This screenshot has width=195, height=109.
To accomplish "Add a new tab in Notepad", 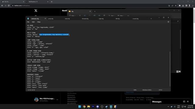I will pyautogui.click(x=151, y=19).
